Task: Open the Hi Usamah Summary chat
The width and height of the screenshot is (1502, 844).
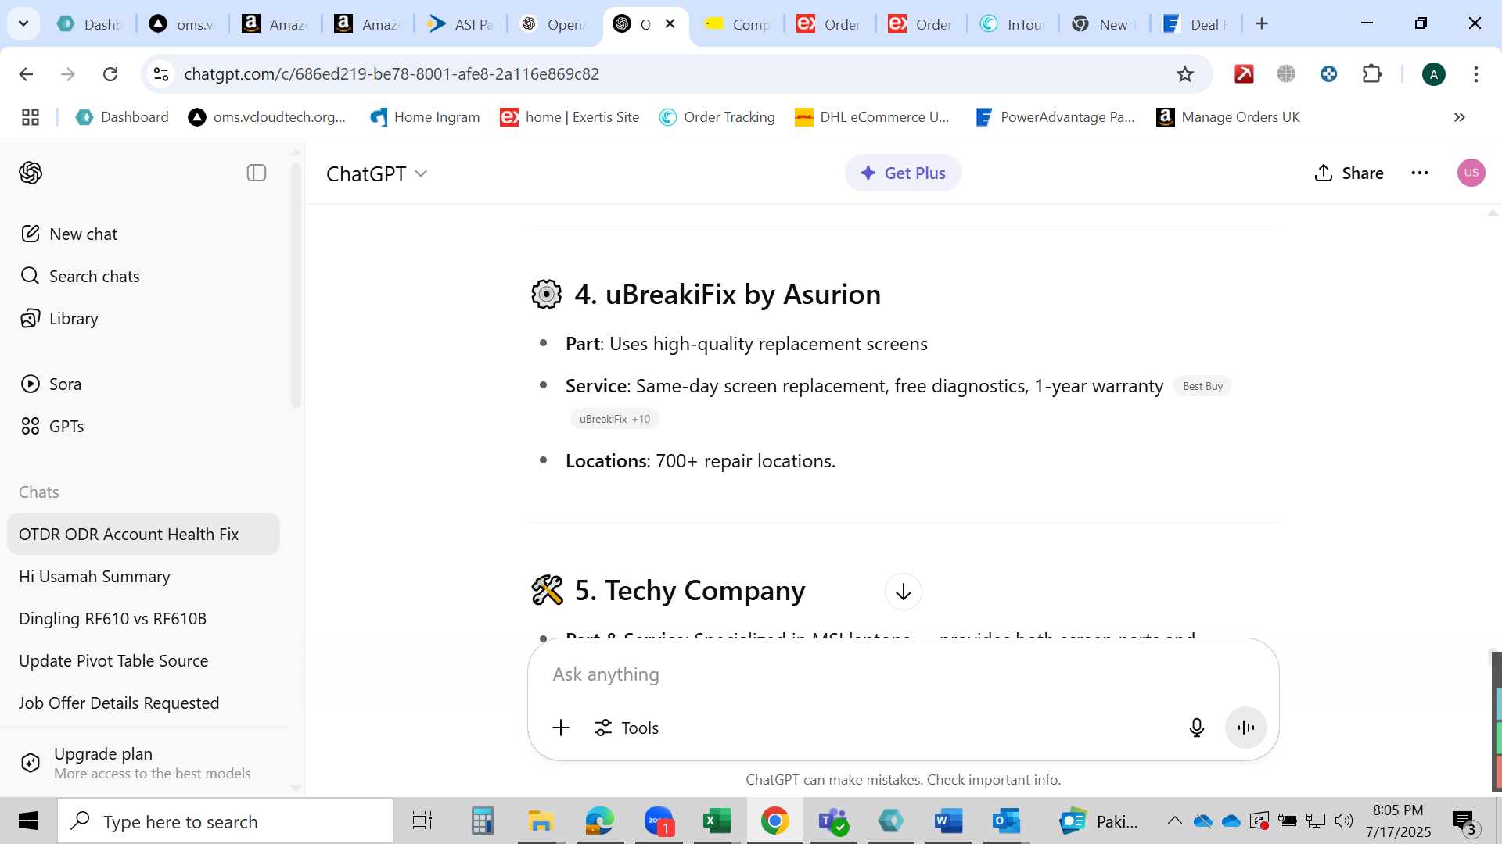Action: (143, 576)
